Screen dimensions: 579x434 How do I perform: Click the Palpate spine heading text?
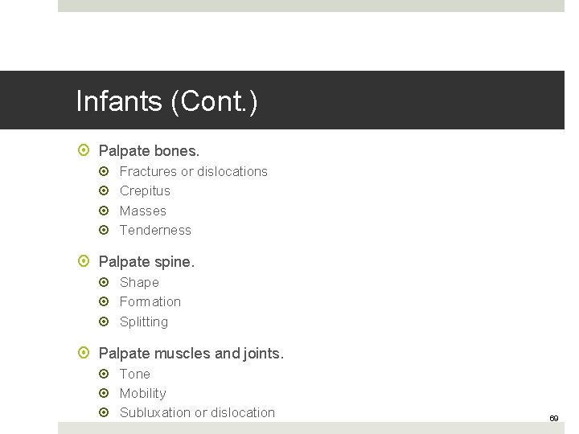(146, 261)
